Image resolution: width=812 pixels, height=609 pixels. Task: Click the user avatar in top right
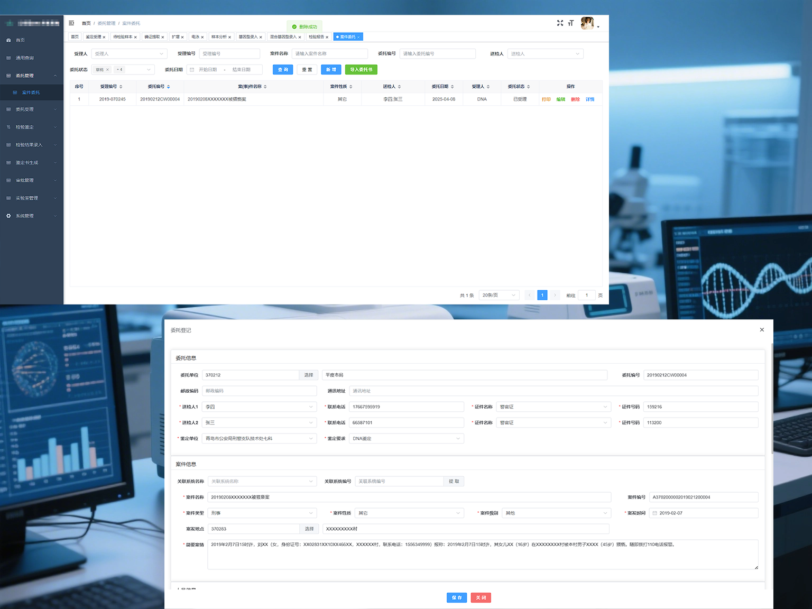click(x=587, y=23)
